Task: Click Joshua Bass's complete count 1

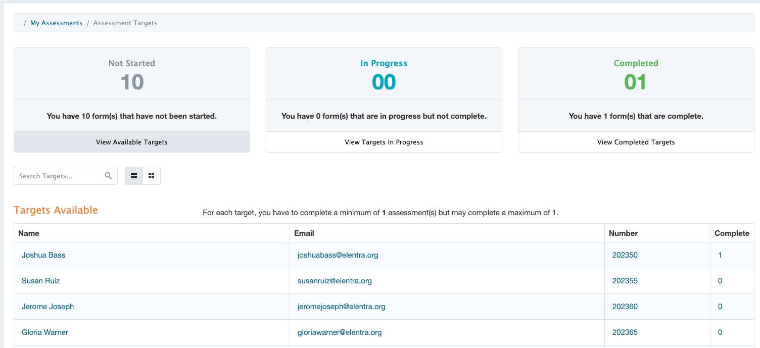Action: click(720, 255)
